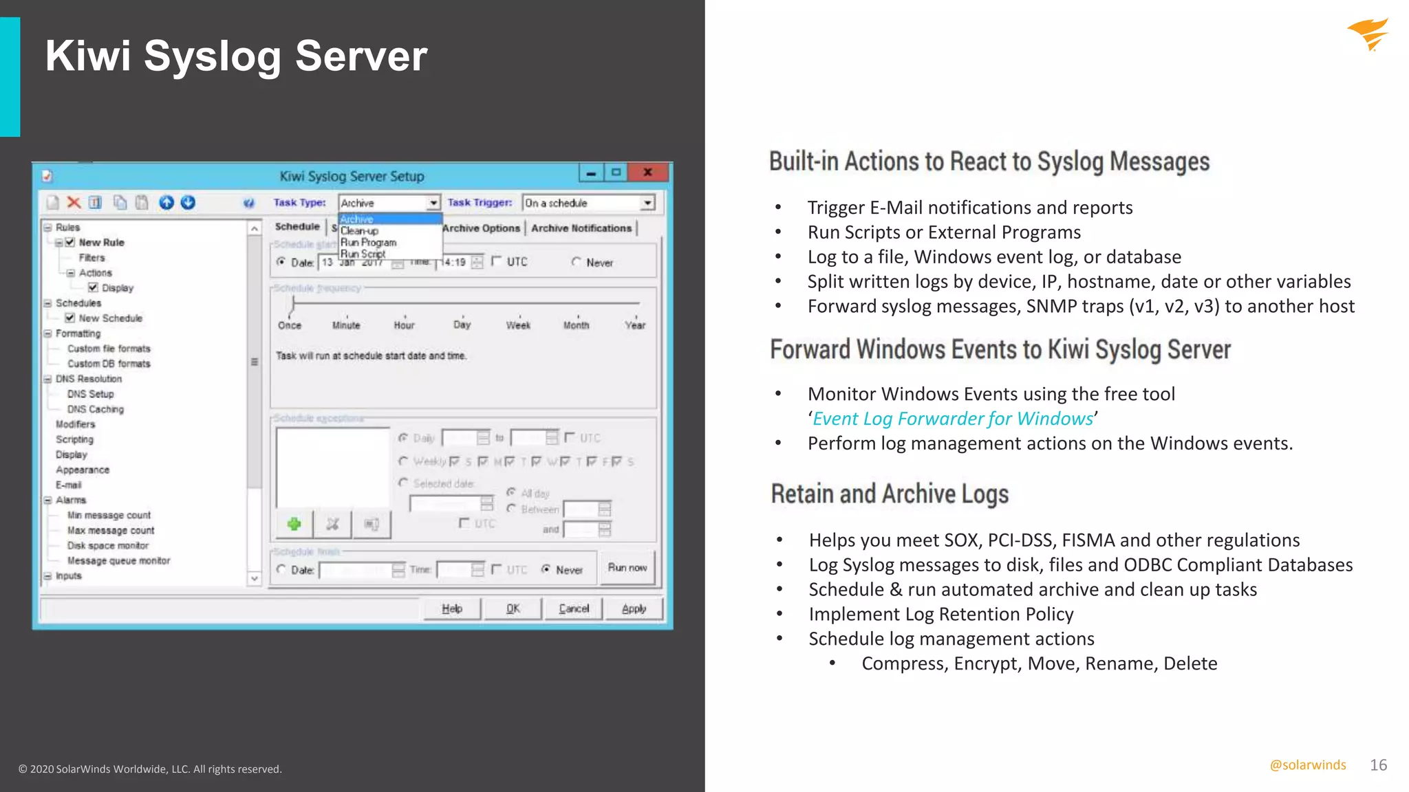The image size is (1409, 792).
Task: Switch to the Schedule tab
Action: click(297, 227)
